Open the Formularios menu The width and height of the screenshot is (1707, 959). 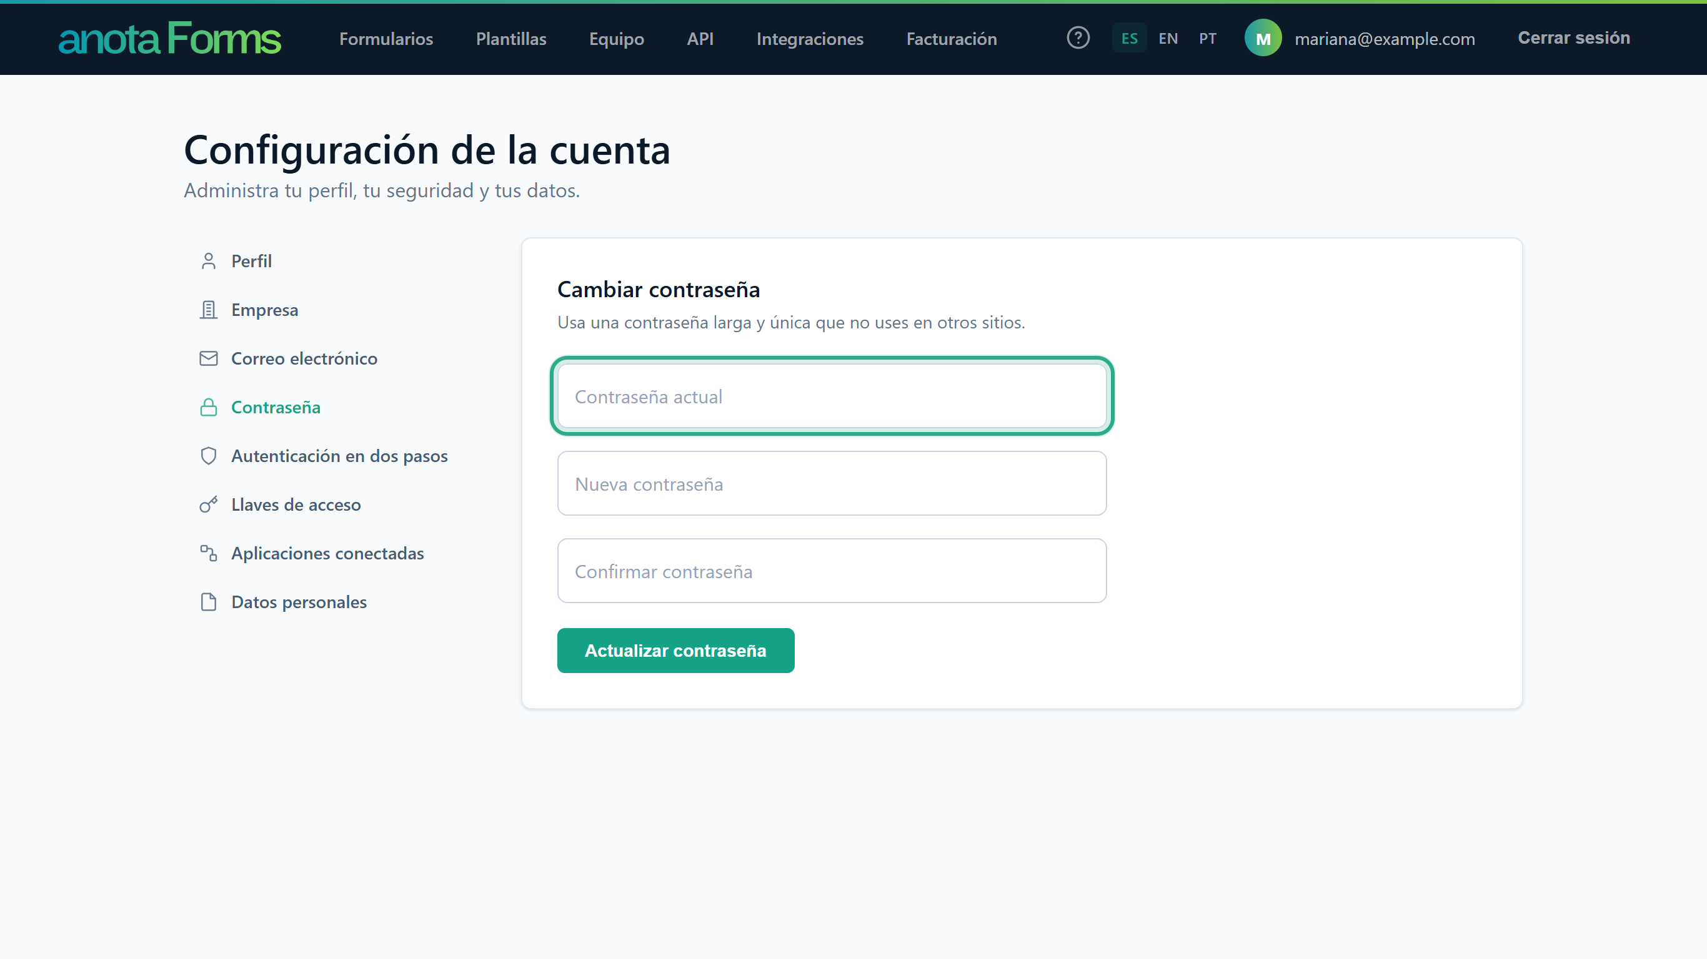pyautogui.click(x=386, y=39)
